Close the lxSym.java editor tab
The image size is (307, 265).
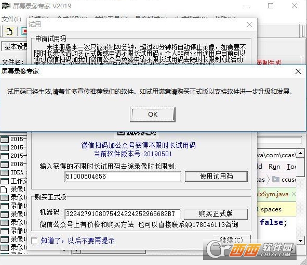[x=293, y=194]
